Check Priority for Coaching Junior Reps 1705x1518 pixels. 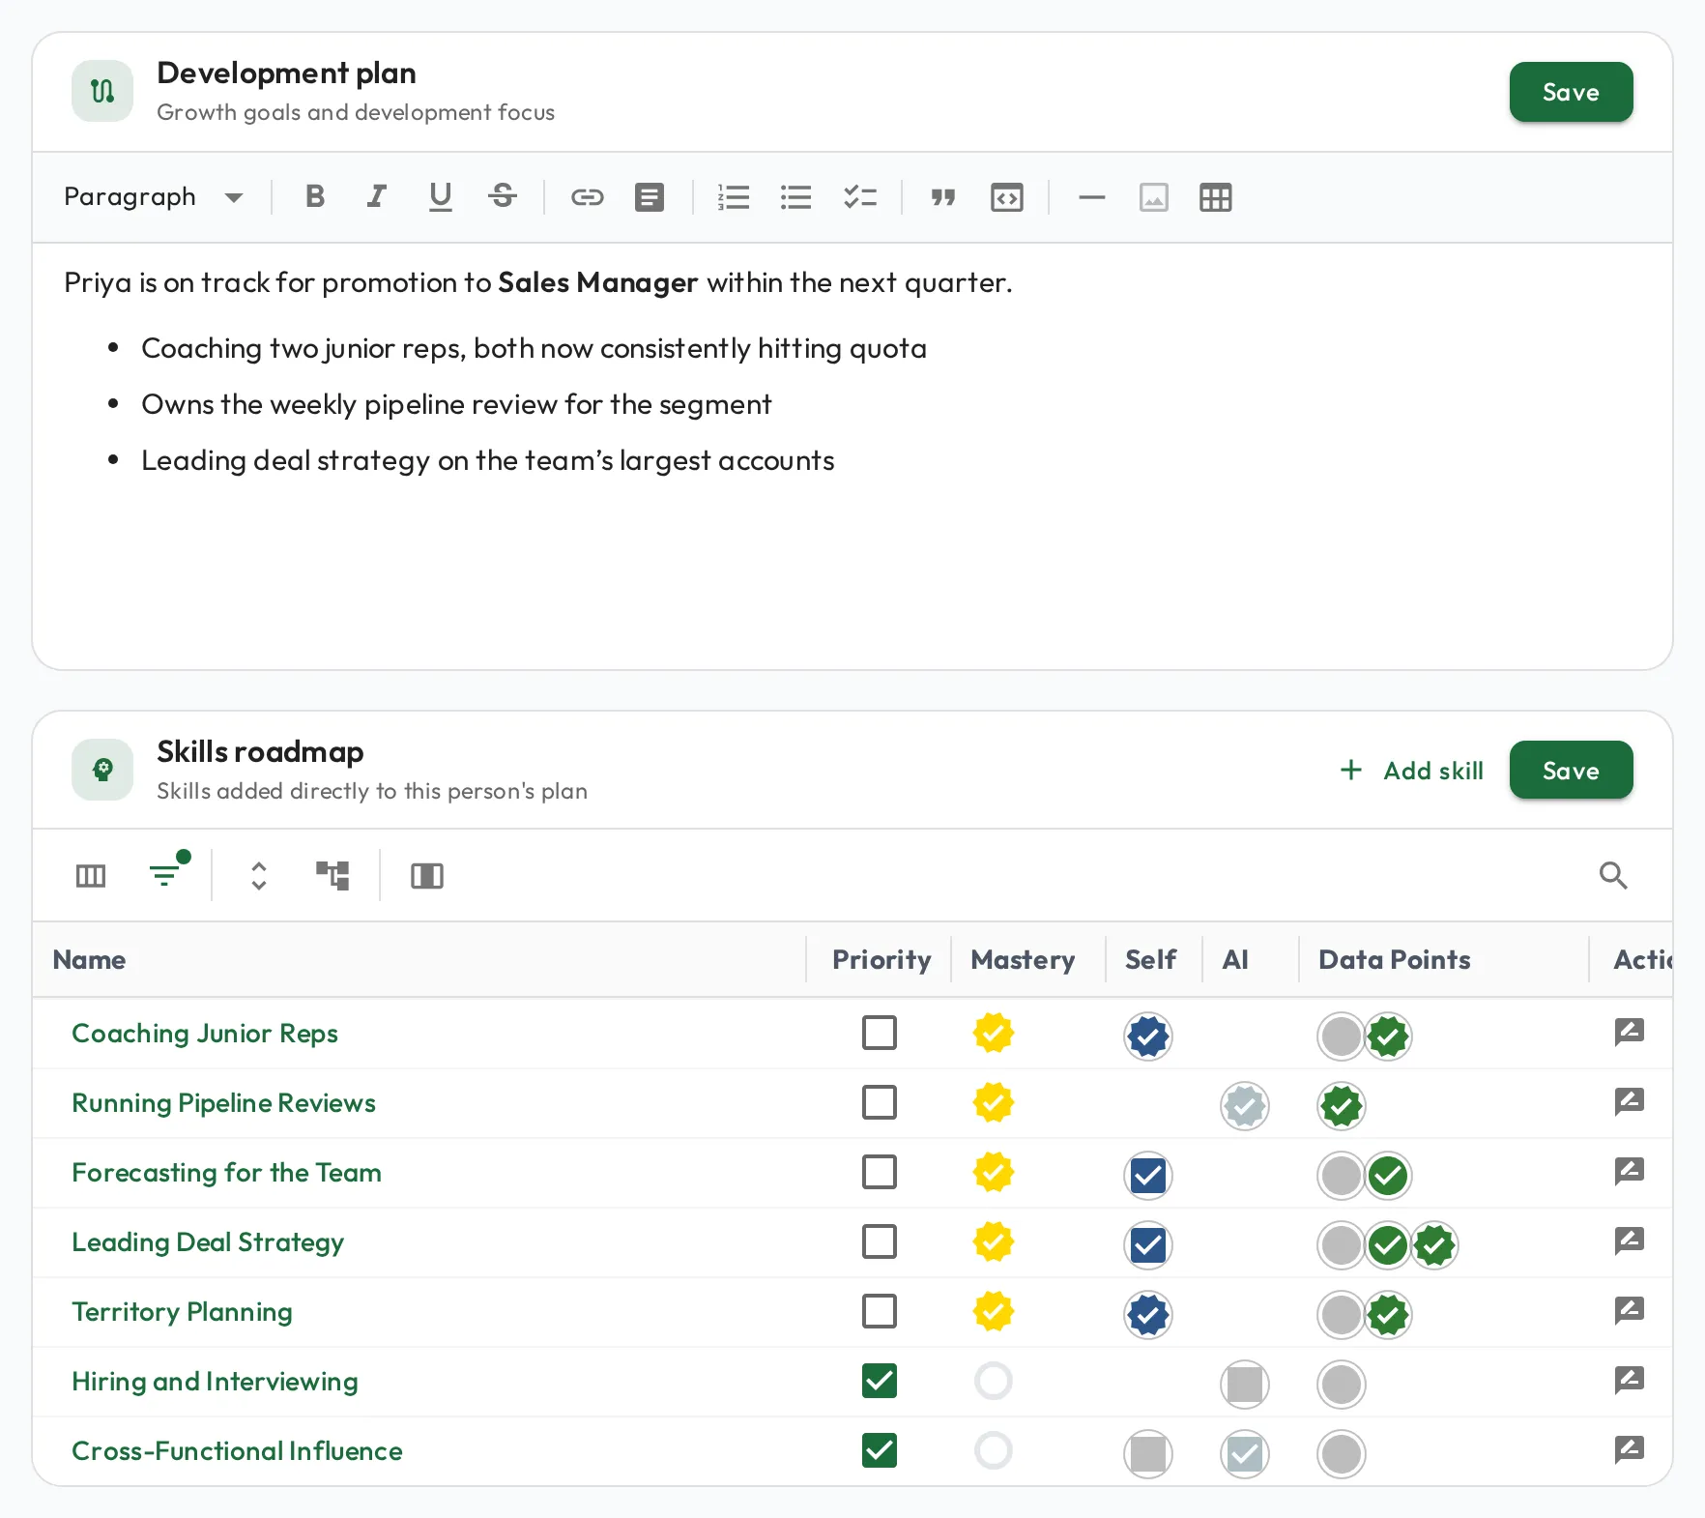(x=880, y=1033)
